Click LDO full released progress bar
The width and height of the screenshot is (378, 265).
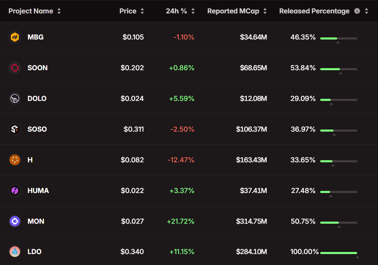[339, 253]
